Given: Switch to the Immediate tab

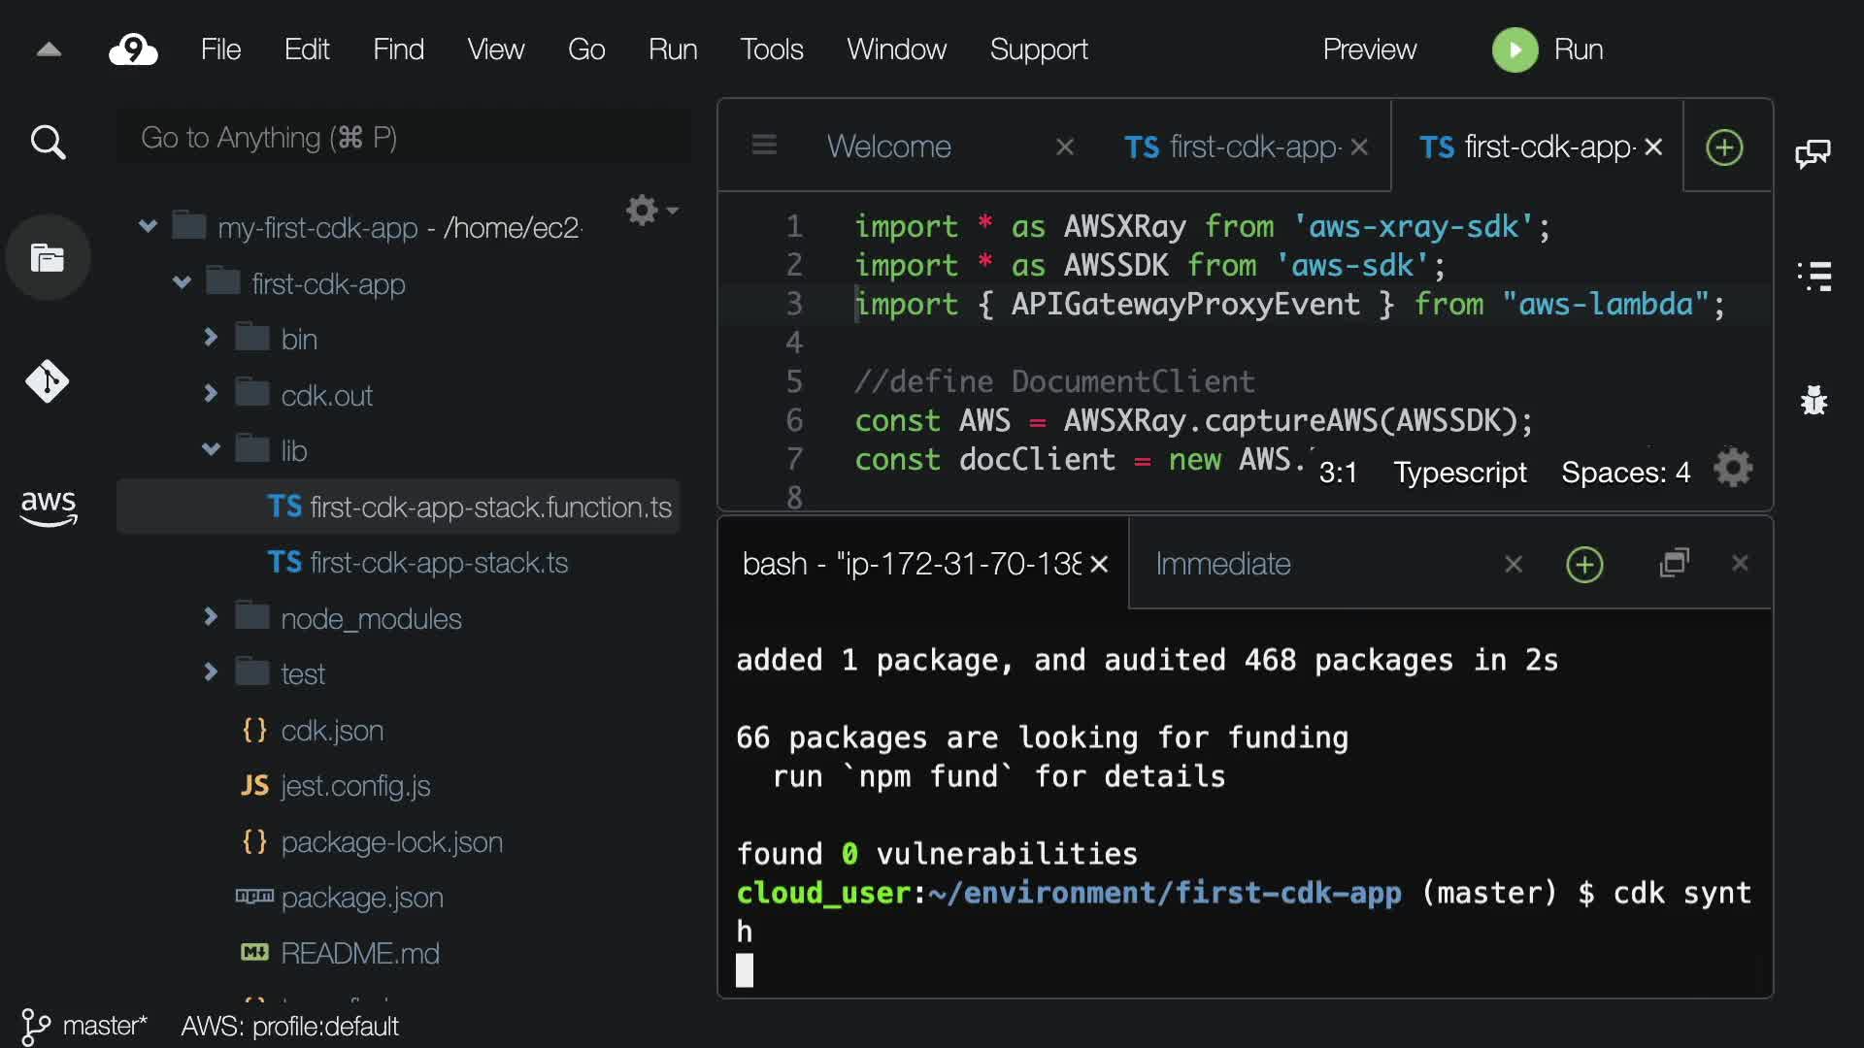Looking at the screenshot, I should coord(1222,564).
